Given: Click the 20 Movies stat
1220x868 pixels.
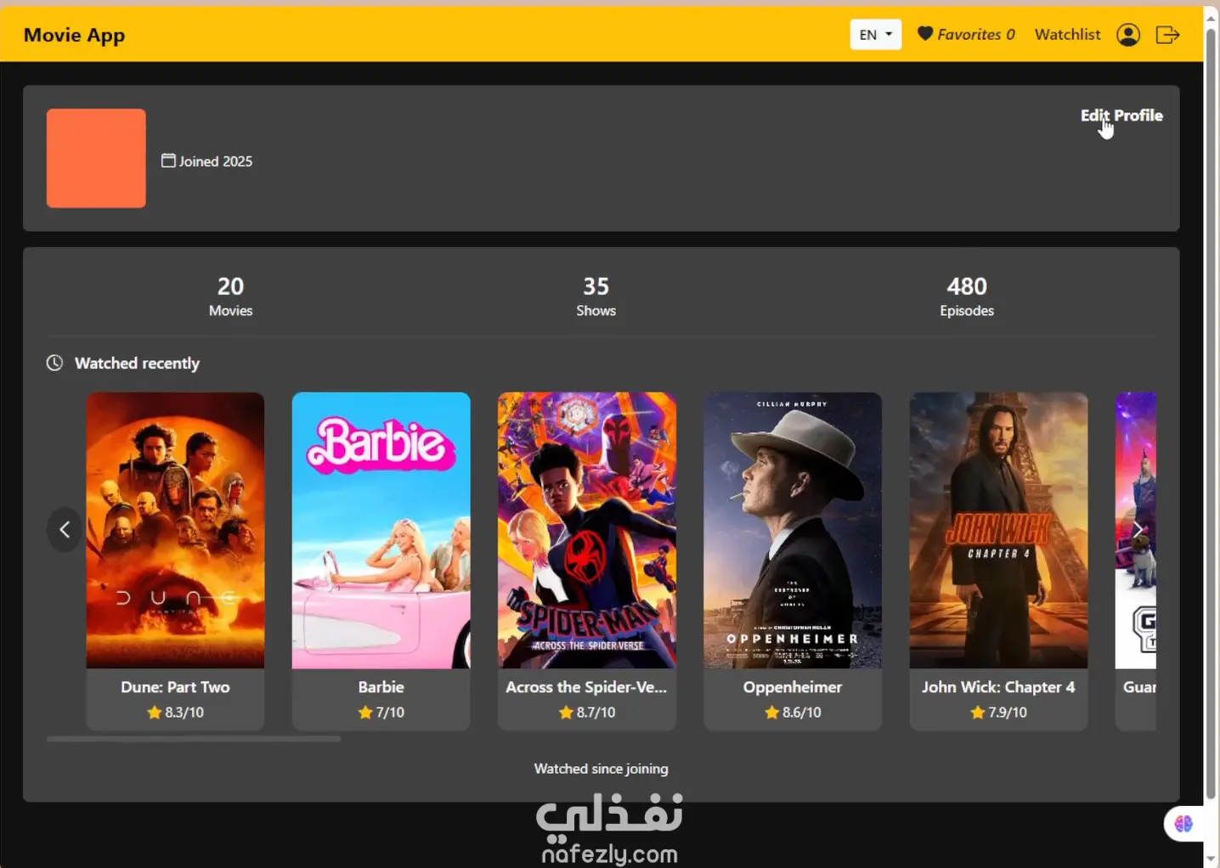Looking at the screenshot, I should (x=231, y=296).
